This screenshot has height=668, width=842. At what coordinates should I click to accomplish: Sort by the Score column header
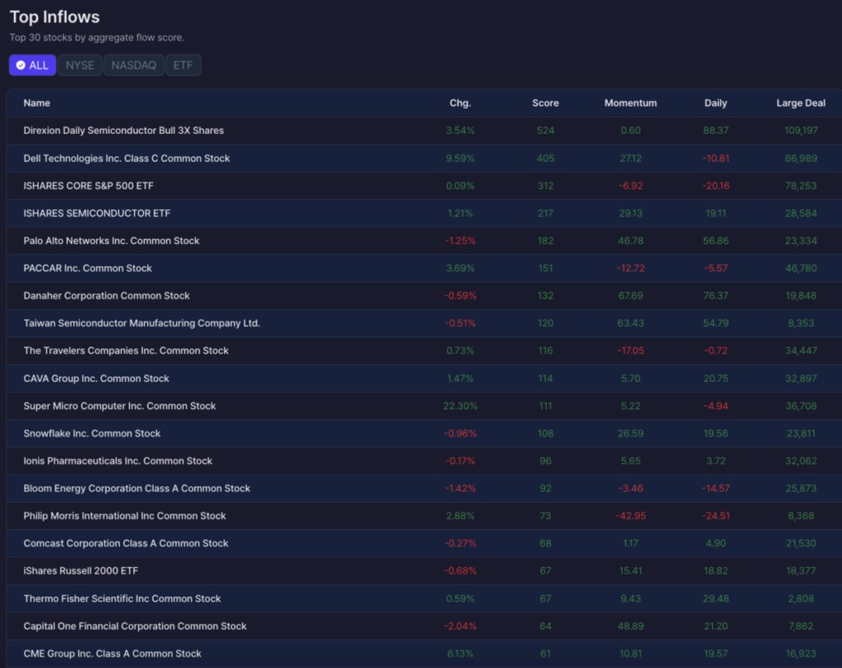click(545, 103)
